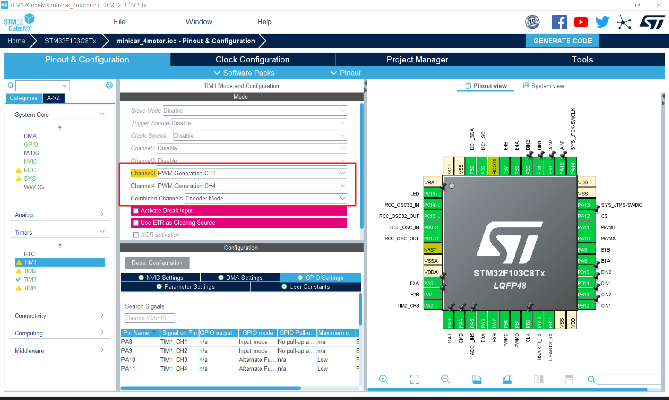Switch to Clock Configuration tab

252,59
